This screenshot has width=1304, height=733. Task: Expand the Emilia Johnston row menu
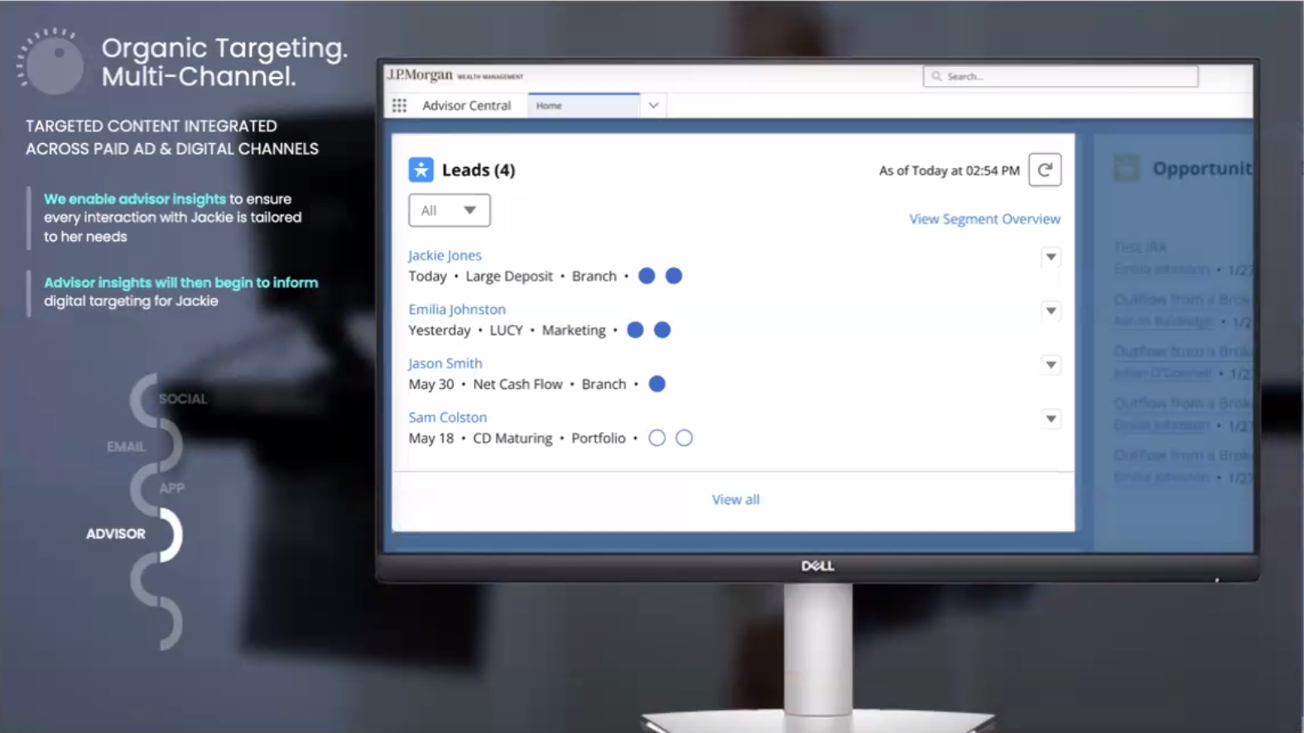coord(1051,311)
